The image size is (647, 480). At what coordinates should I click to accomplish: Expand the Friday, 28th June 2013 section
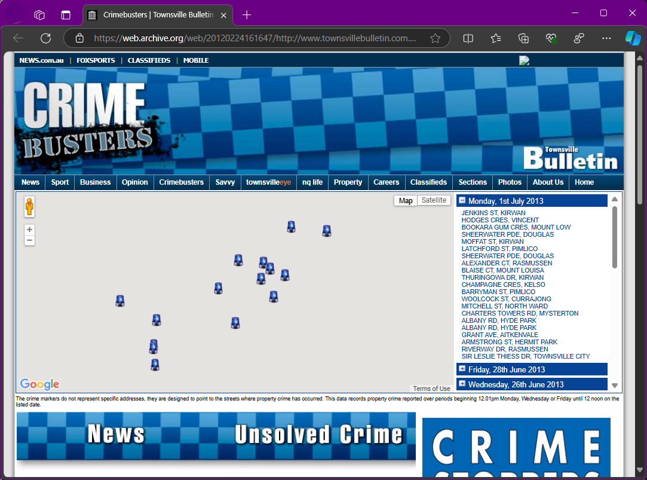tap(462, 369)
